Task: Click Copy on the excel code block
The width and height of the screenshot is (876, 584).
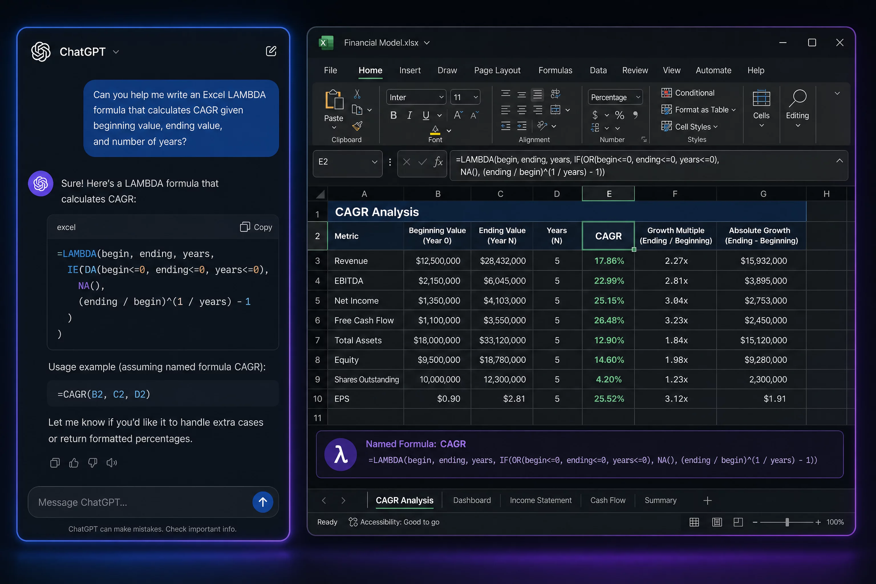Action: click(256, 227)
